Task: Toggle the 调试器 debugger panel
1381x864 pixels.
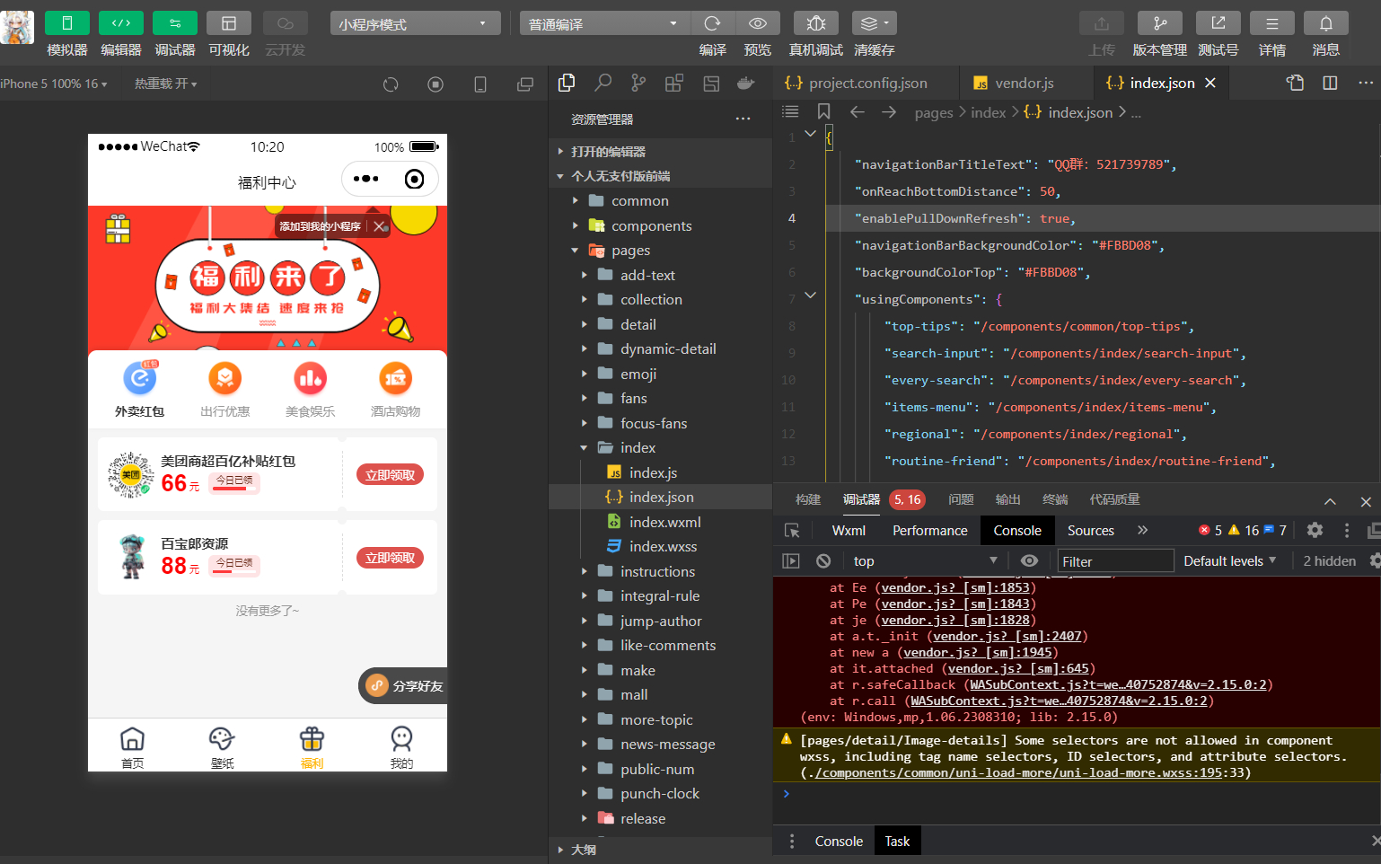Action: pyautogui.click(x=175, y=23)
